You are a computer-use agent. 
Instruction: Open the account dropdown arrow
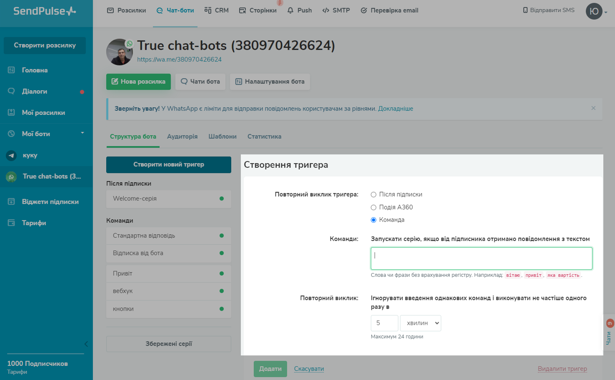tap(606, 13)
